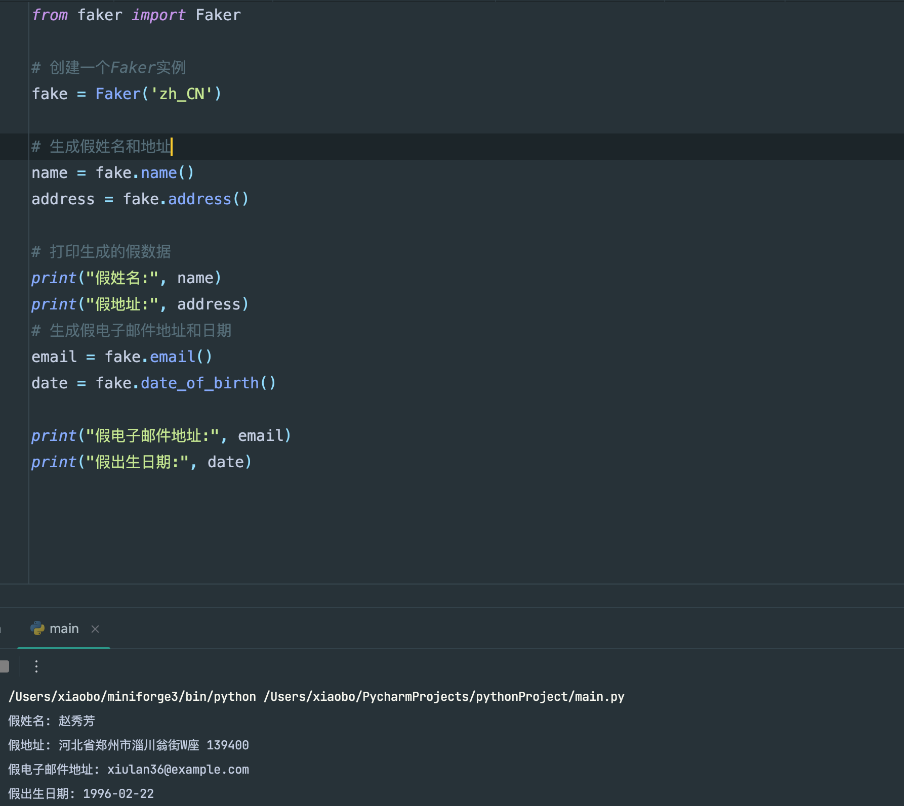Click the print 假姓名 statement
This screenshot has height=806, width=904.
[x=127, y=278]
